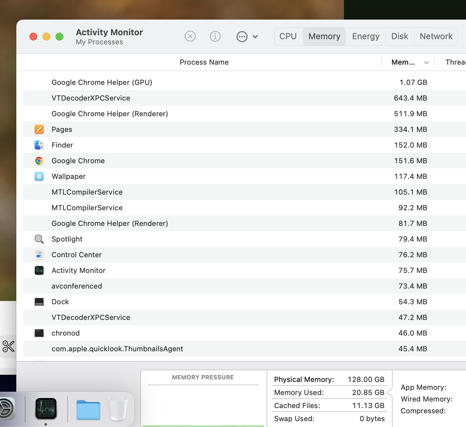This screenshot has height=427, width=466.
Task: Select the Google Chrome Helper (GPU) row
Action: (x=102, y=82)
